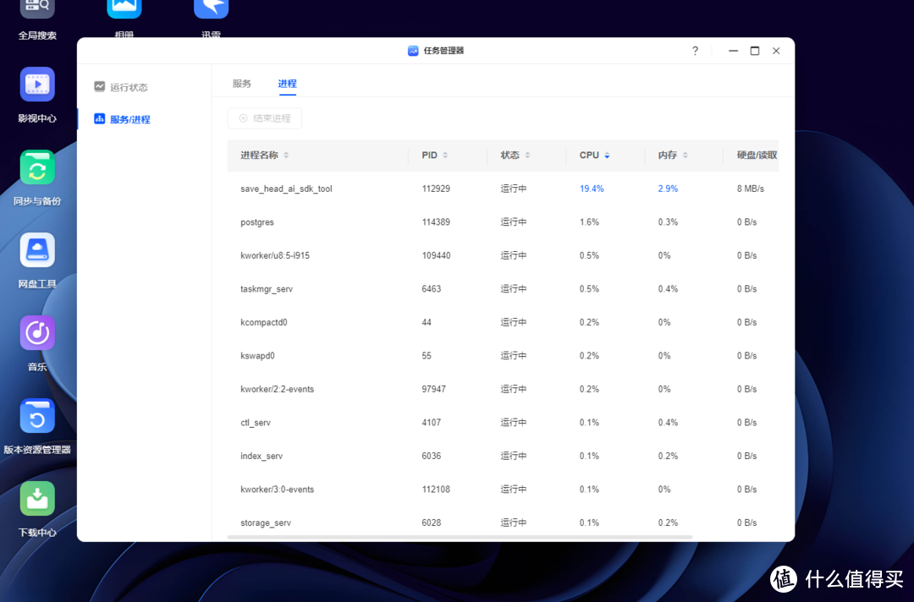
Task: Click the 结束进程 button
Action: [265, 118]
